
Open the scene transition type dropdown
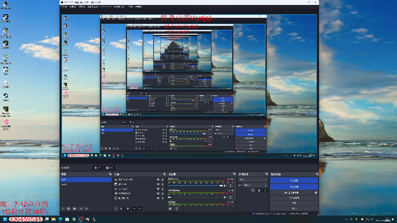click(x=253, y=179)
